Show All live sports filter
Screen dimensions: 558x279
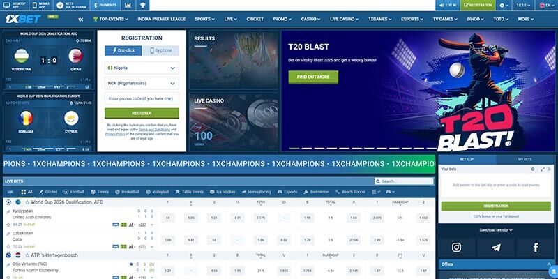(27, 192)
